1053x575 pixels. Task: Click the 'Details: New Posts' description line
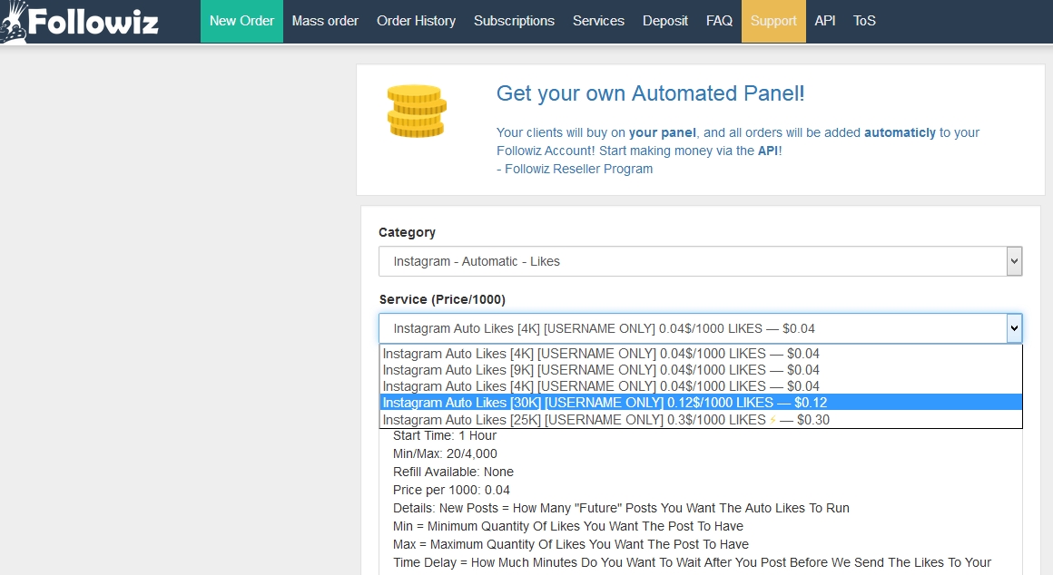click(x=621, y=508)
